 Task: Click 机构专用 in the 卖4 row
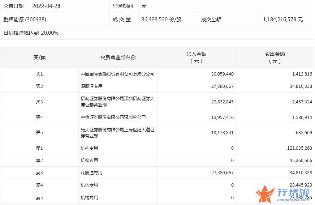click(x=89, y=185)
